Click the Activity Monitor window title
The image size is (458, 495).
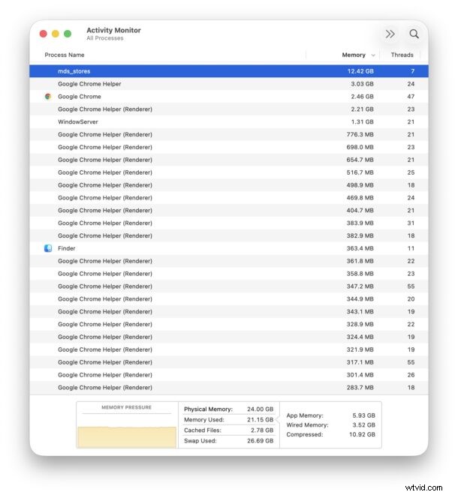coord(114,30)
